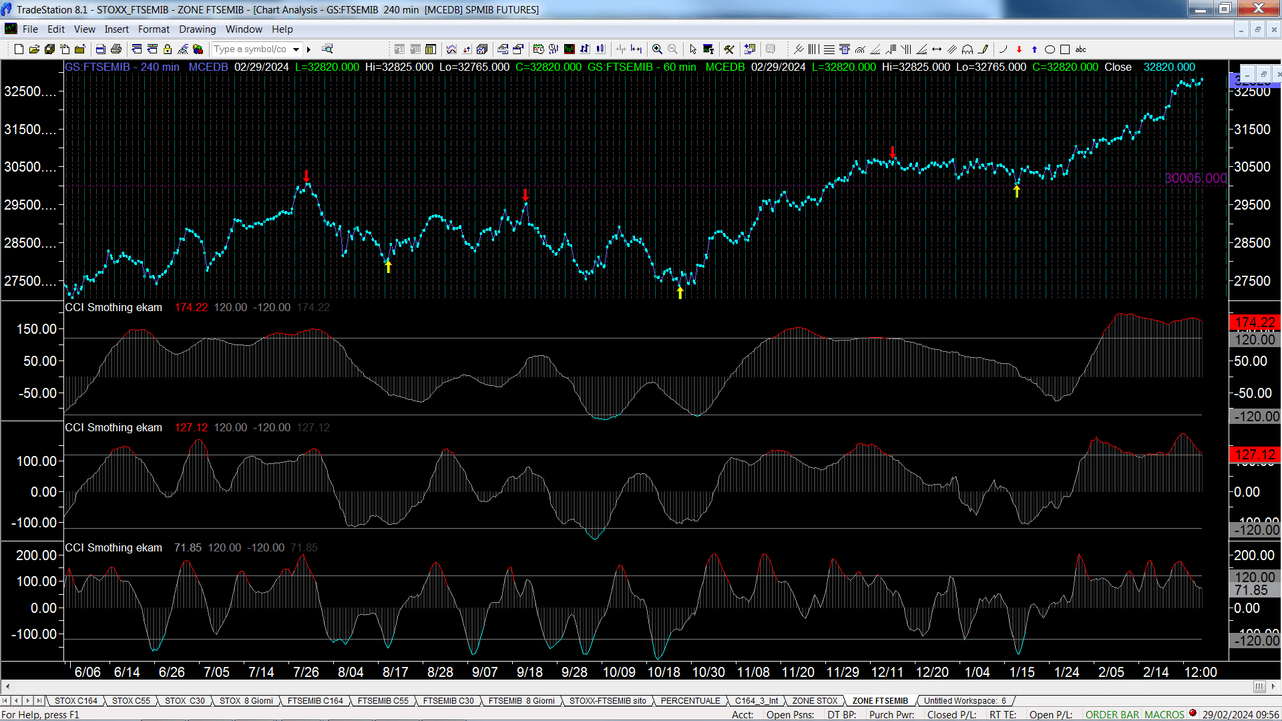Click the padlock icon in toolbar

coord(168,49)
